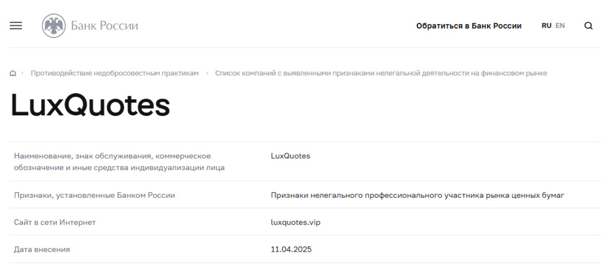Click the Признаки нелегального профессионального участника text
This screenshot has height=265, width=610.
(x=417, y=196)
